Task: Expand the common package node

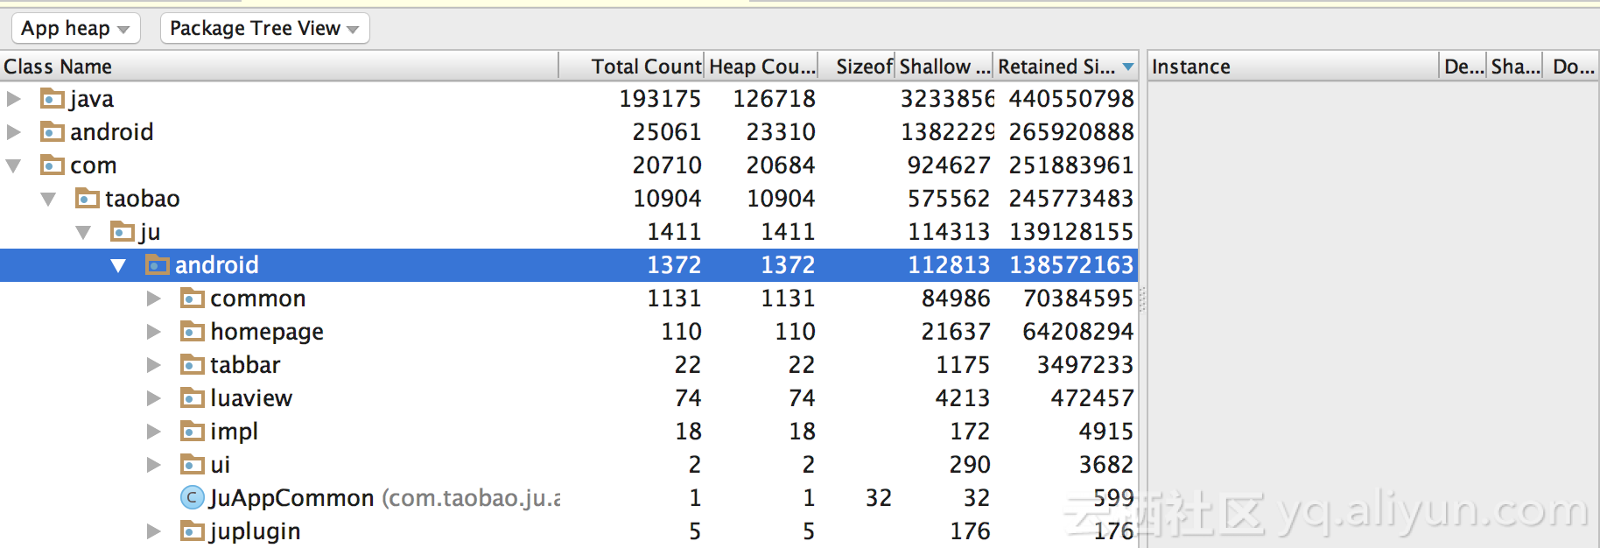Action: [153, 299]
